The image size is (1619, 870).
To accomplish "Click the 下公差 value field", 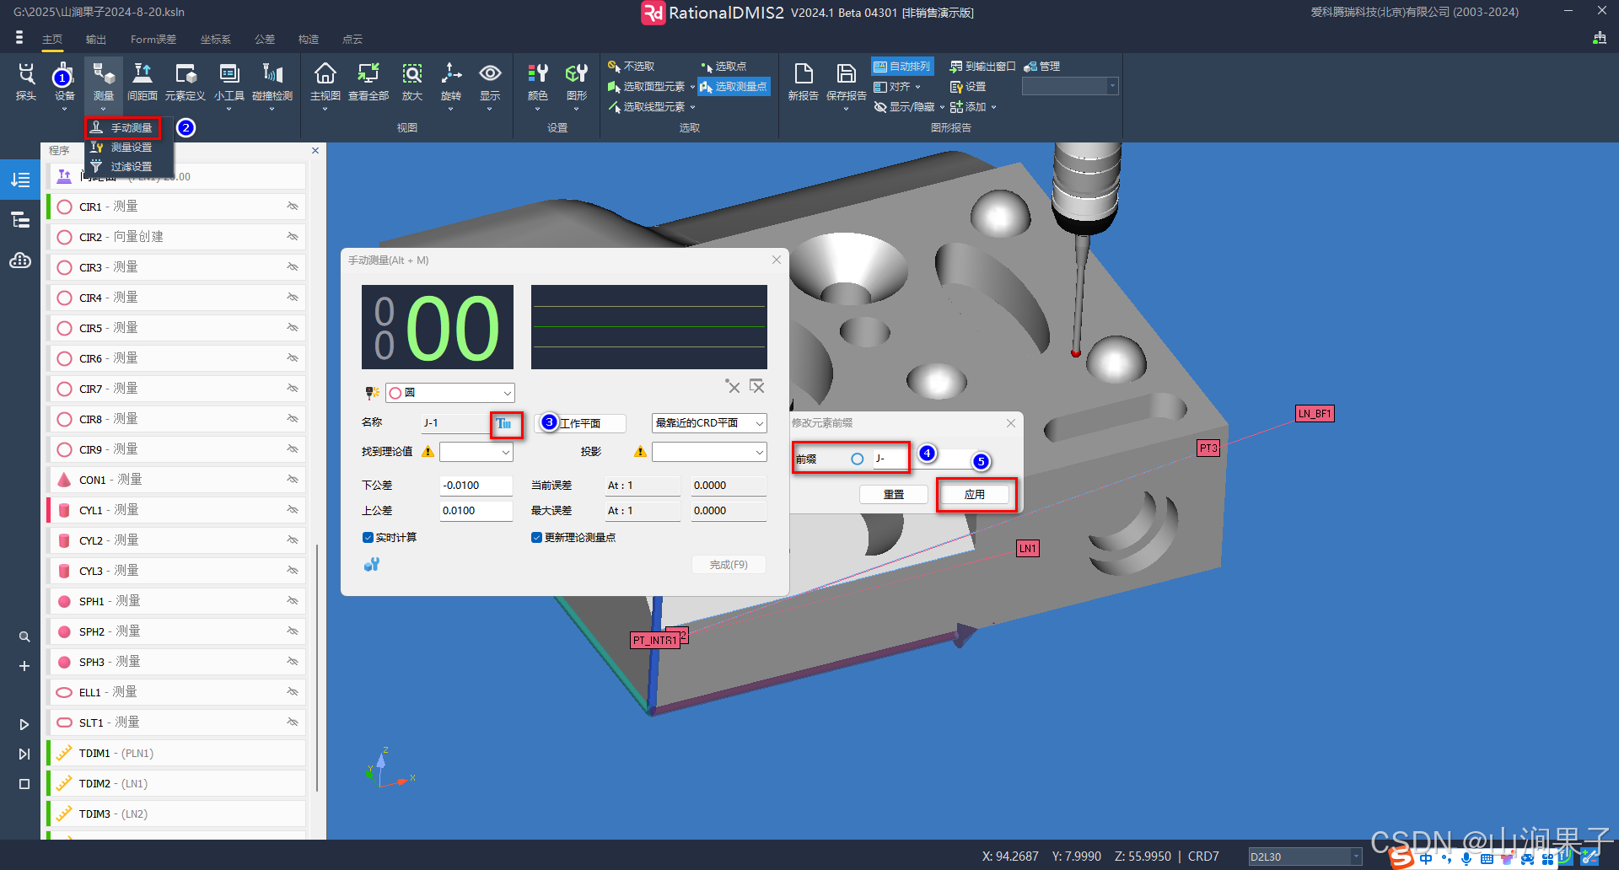I will (476, 486).
